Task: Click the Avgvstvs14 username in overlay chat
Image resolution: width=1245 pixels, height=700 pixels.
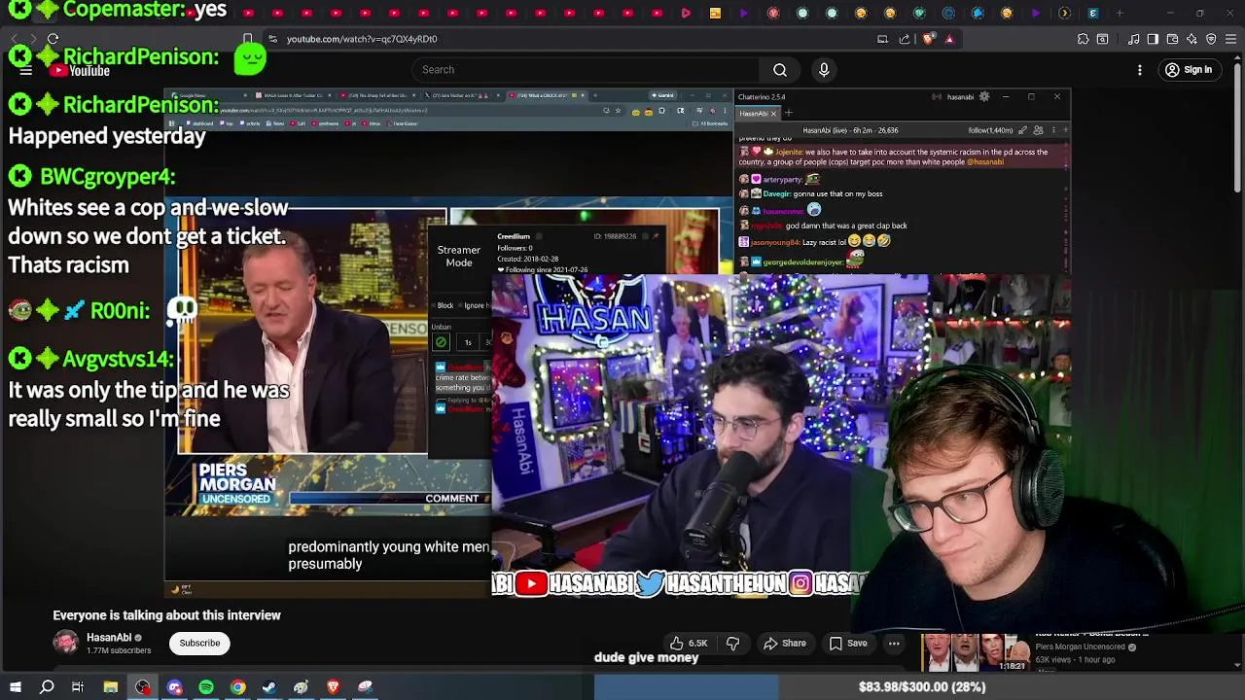Action: pos(118,359)
